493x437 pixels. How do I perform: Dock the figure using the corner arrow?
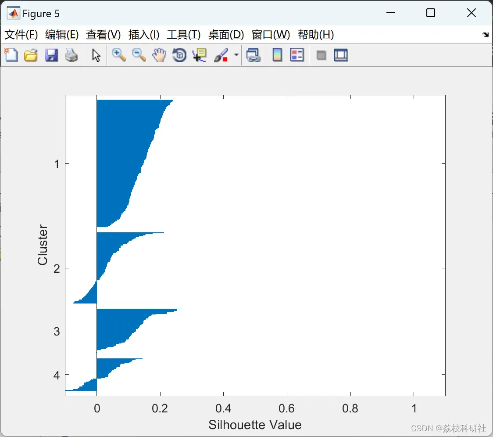click(x=486, y=35)
